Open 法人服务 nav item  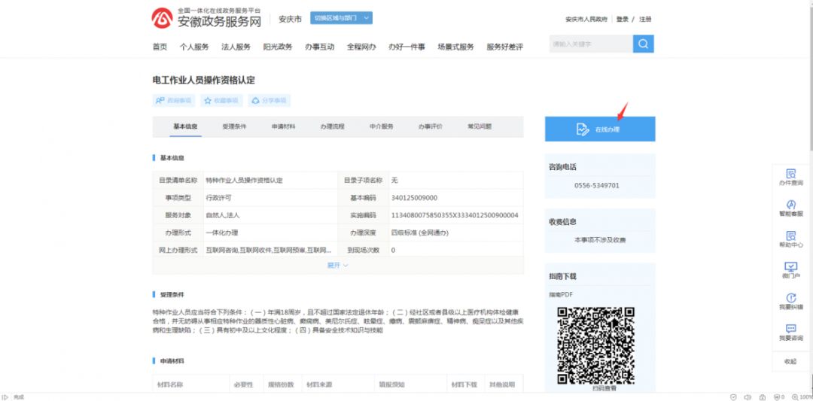(x=236, y=47)
